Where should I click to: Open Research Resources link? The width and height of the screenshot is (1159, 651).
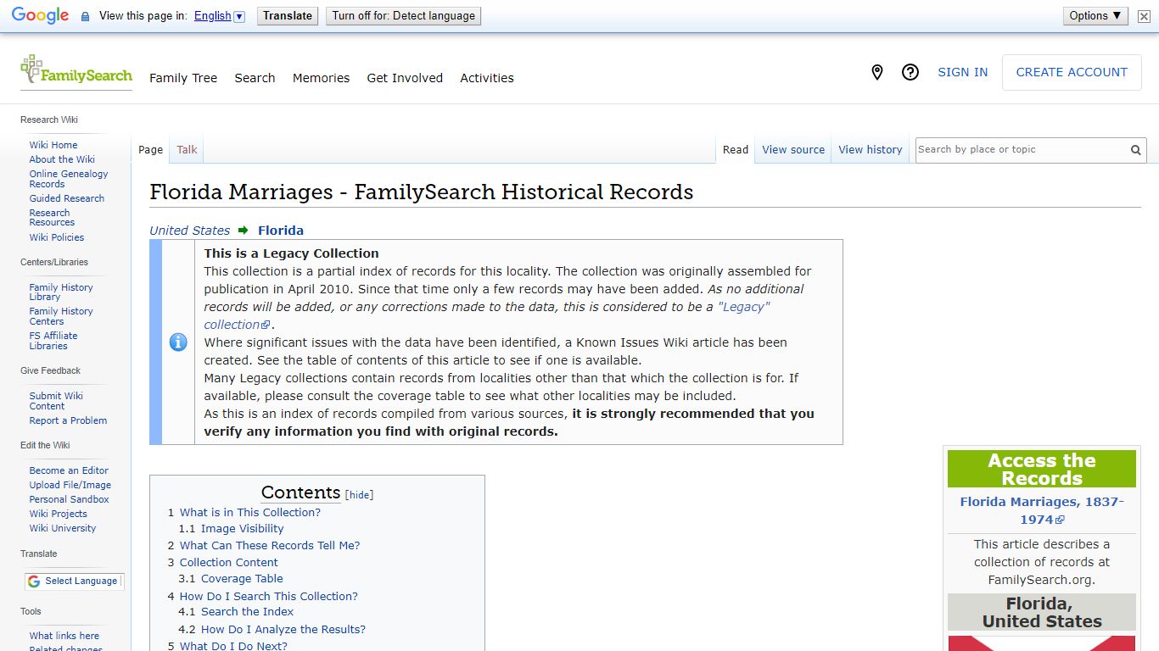point(52,218)
